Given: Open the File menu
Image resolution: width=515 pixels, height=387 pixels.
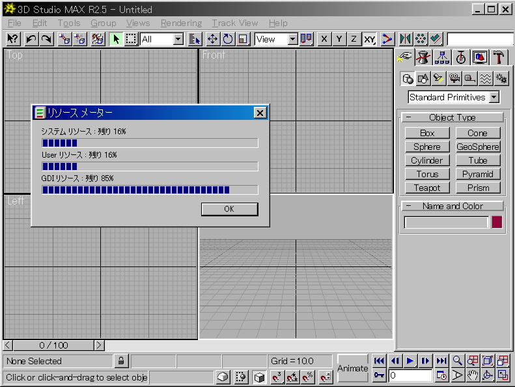Looking at the screenshot, I should tap(14, 23).
